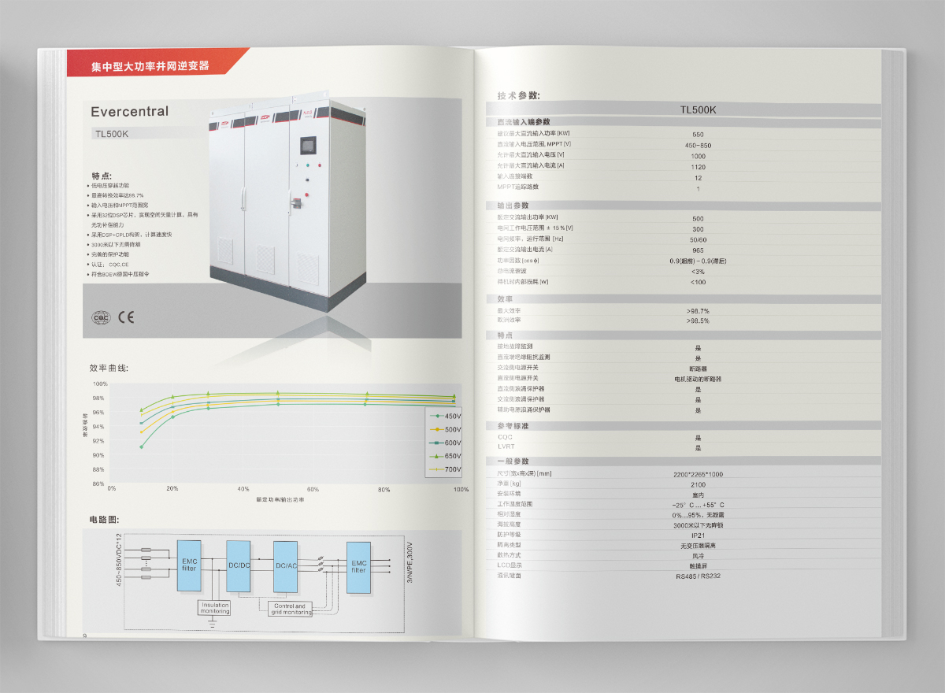The height and width of the screenshot is (693, 945).
Task: Click the right EMC filter block
Action: (359, 565)
